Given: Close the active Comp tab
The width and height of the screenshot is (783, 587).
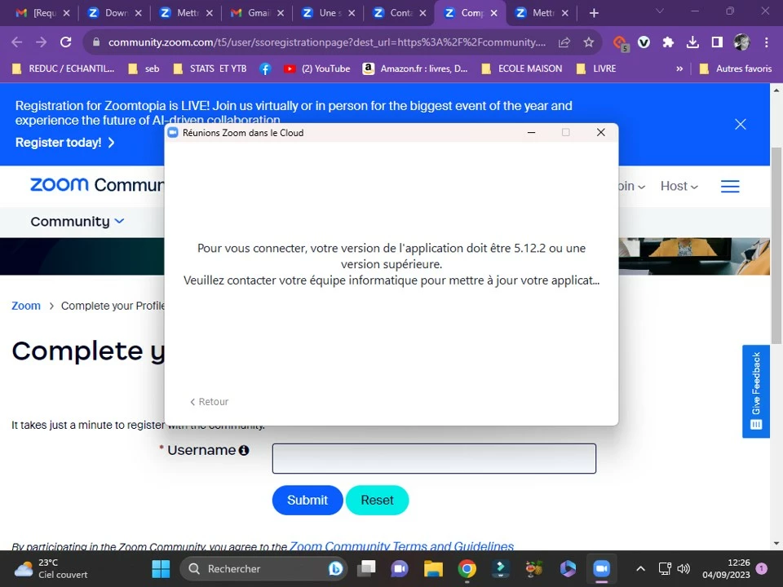Looking at the screenshot, I should (494, 14).
